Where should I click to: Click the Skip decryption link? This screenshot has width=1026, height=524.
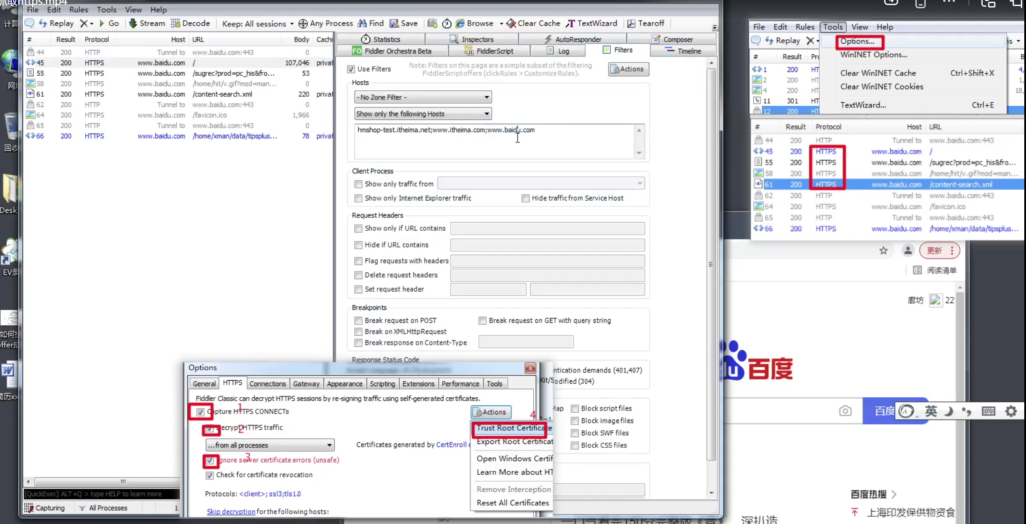tap(231, 512)
